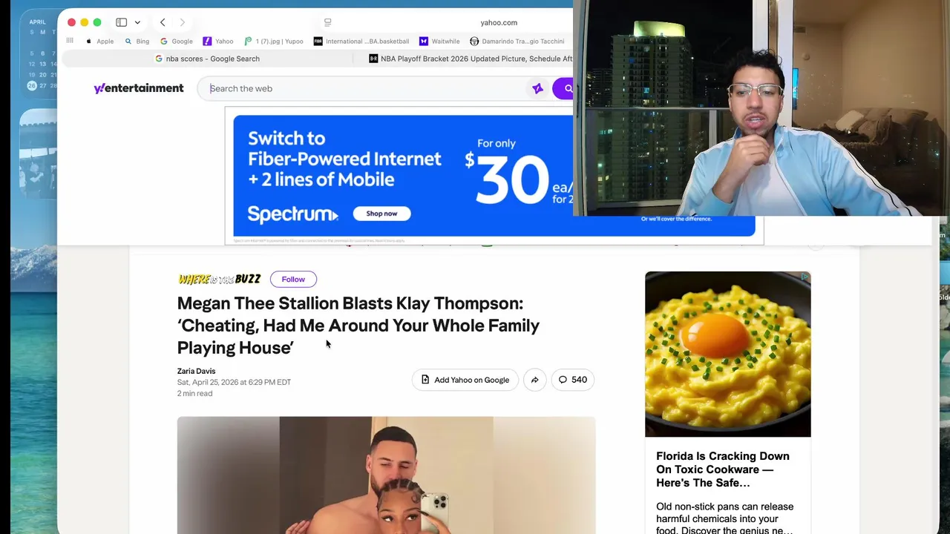Viewport: 950px width, 534px height.
Task: Open Florida Is Cracking Down ad headline
Action: [x=723, y=469]
